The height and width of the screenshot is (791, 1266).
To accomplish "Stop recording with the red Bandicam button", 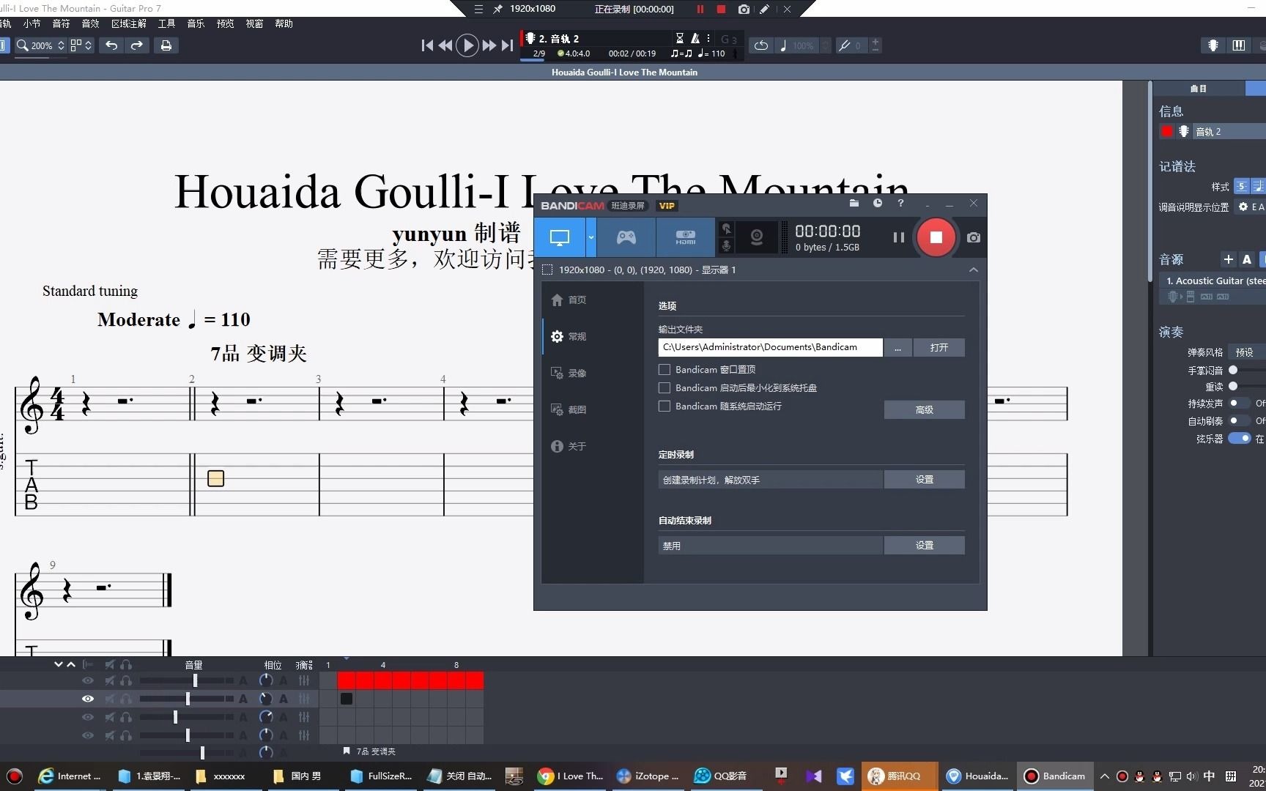I will pyautogui.click(x=936, y=237).
